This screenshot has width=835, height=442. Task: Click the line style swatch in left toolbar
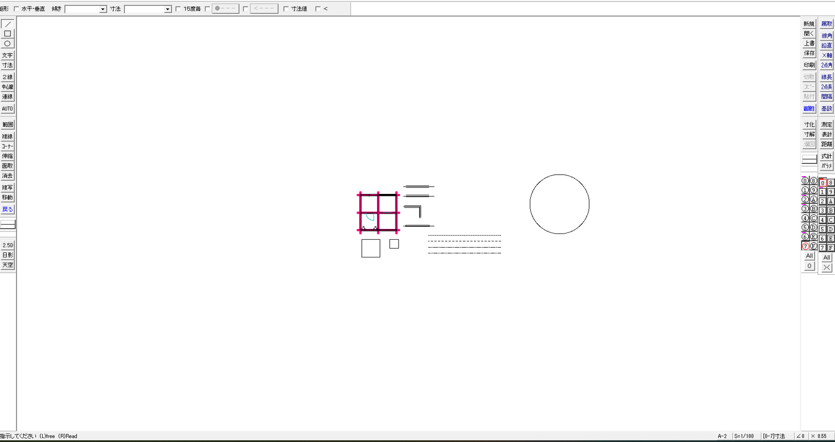8,225
